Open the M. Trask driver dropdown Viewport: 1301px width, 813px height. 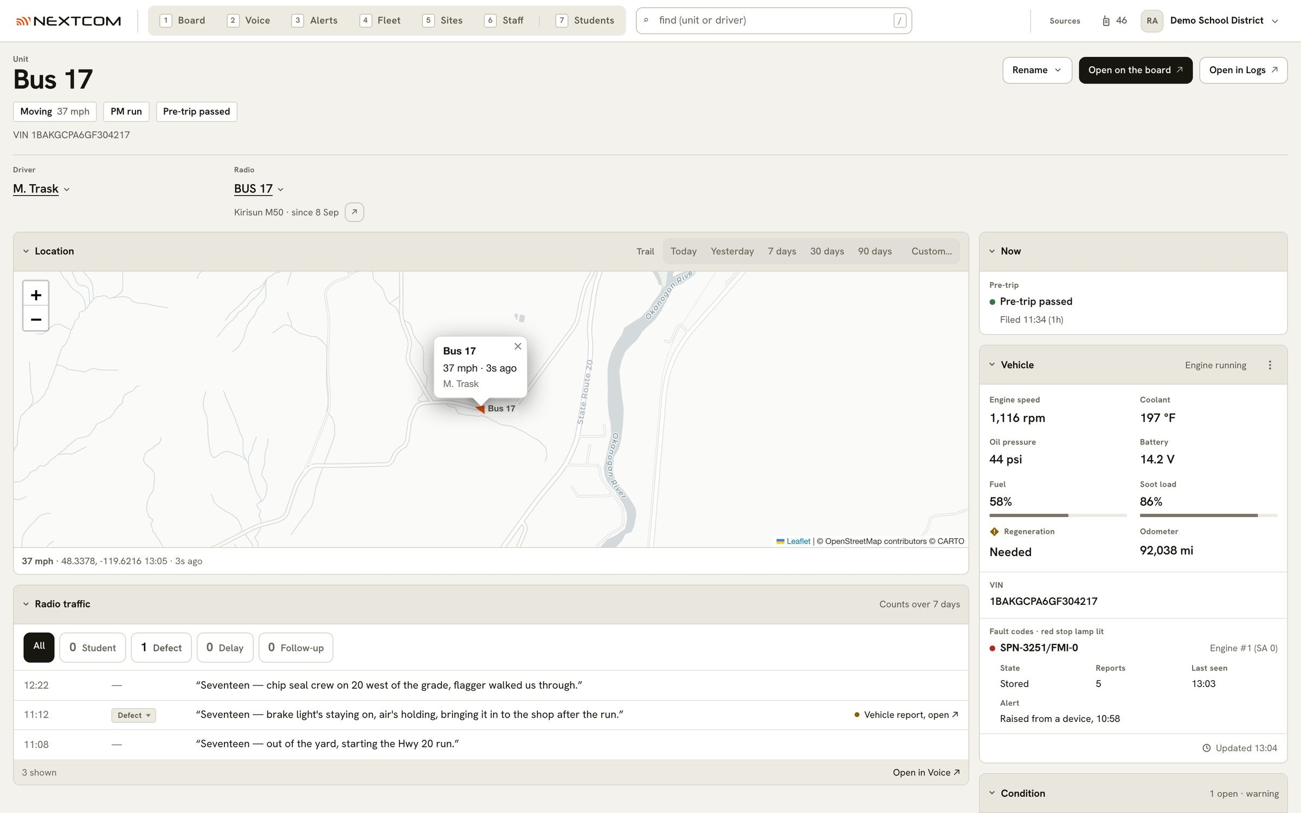click(x=42, y=189)
